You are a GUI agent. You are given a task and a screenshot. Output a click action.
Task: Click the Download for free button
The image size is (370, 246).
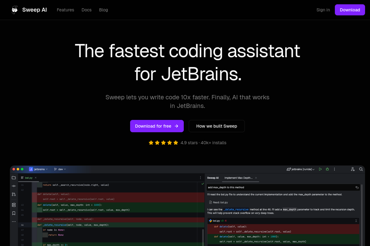[157, 126]
